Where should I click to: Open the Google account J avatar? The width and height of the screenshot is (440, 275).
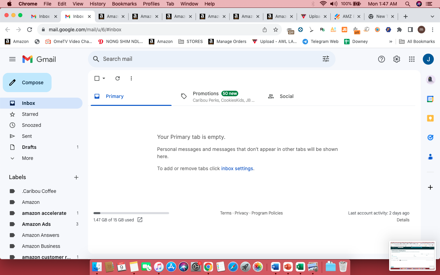(x=428, y=59)
